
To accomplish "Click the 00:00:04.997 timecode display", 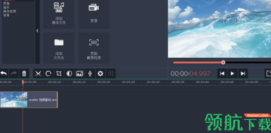I will (x=191, y=74).
